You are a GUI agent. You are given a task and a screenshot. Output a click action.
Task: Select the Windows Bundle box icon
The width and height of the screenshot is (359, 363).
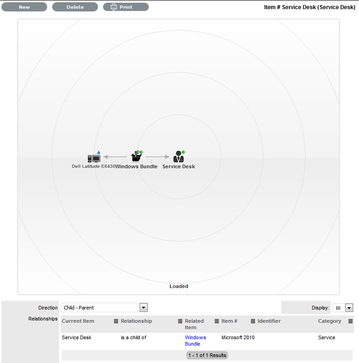coord(137,156)
